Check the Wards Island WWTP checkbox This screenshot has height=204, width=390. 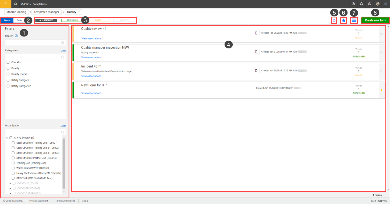click(13, 168)
